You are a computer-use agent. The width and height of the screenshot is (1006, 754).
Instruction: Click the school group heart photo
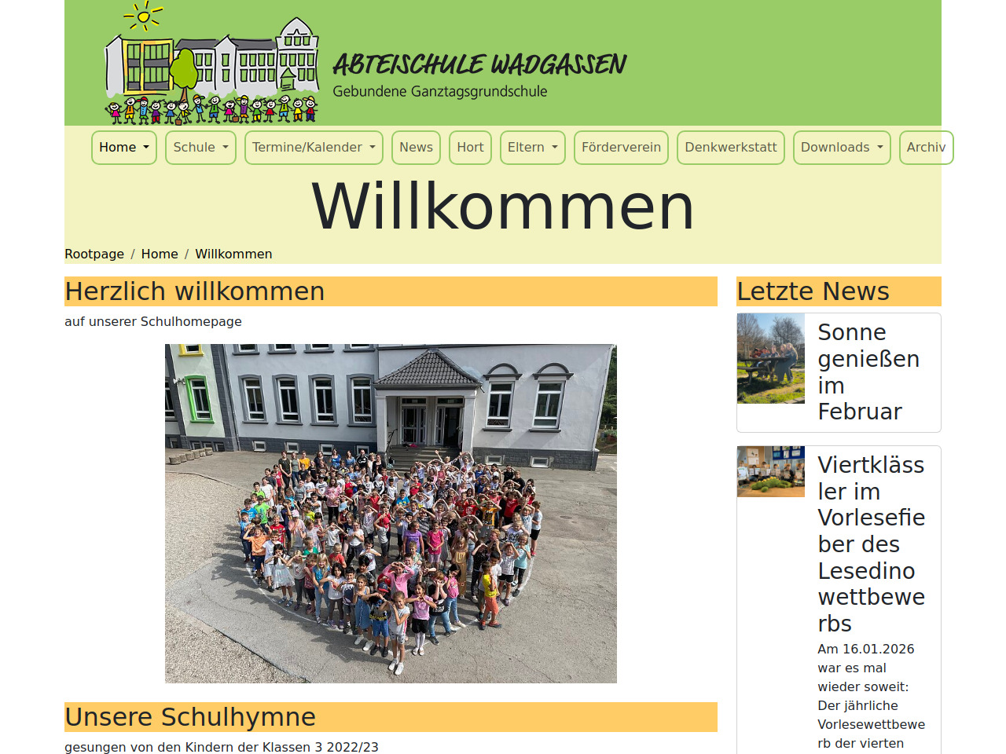coord(391,514)
